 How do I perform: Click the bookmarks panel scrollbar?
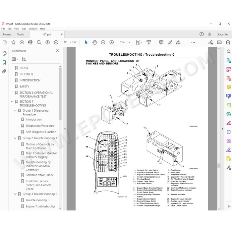pos(60,94)
